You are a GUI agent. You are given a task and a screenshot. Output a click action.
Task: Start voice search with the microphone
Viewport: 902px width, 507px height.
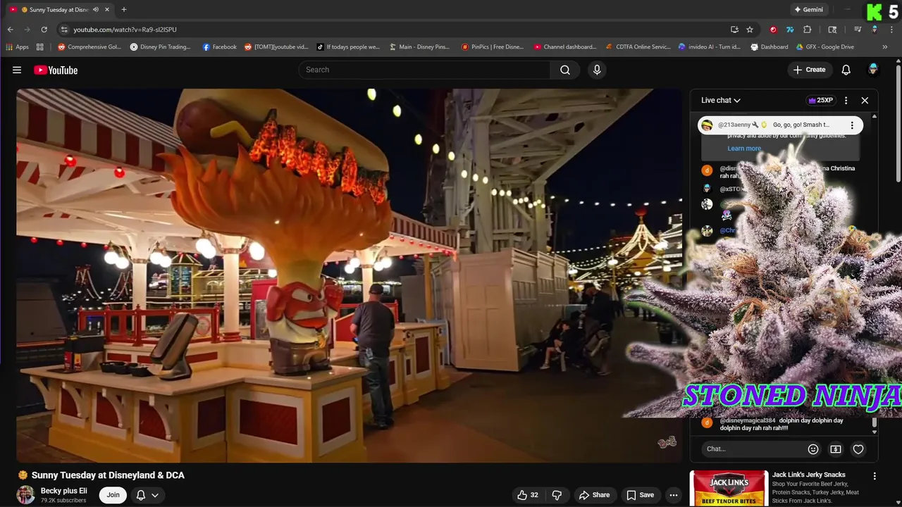tap(597, 70)
